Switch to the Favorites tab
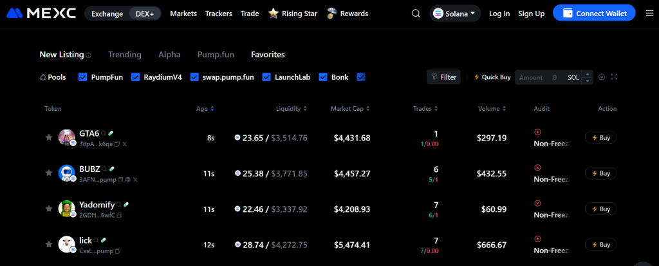Image resolution: width=659 pixels, height=266 pixels. pyautogui.click(x=268, y=55)
